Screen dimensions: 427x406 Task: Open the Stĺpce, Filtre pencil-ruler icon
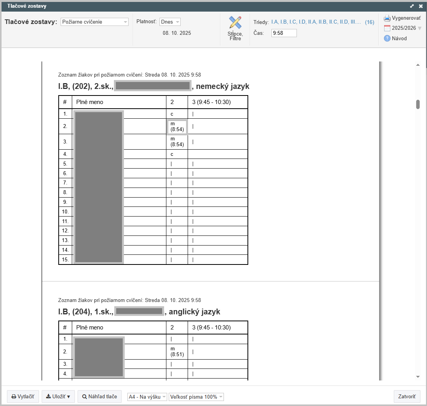(235, 23)
